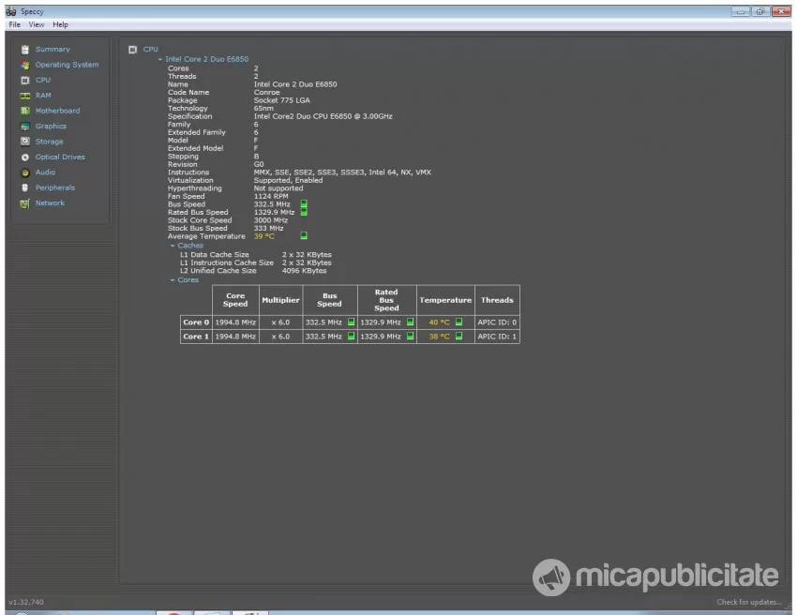Click the APIC ID: 1 cell
797x615 pixels.
(x=497, y=337)
